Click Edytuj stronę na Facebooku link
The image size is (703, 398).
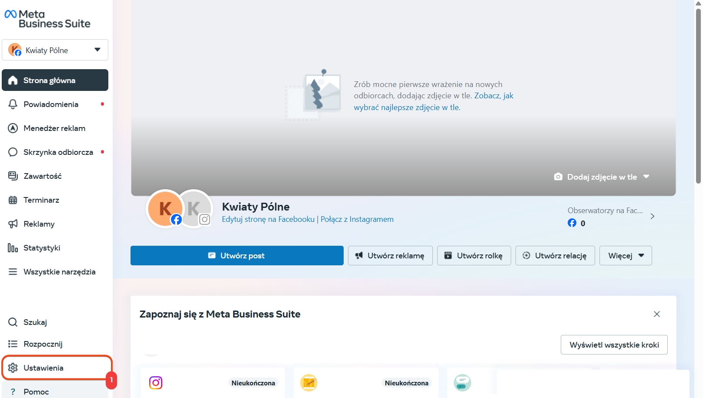268,219
